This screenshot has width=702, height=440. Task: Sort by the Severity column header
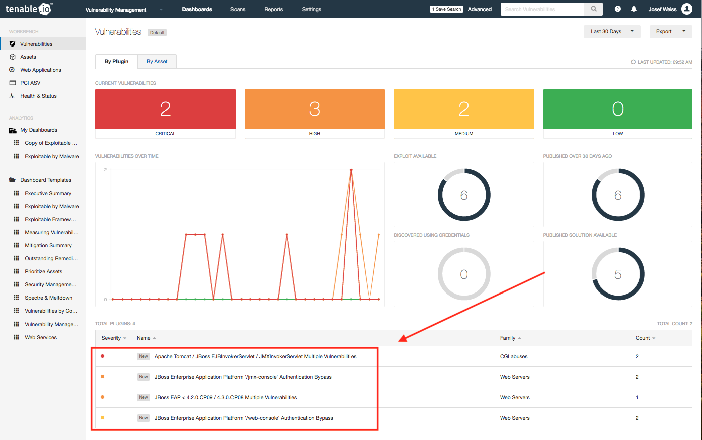pyautogui.click(x=113, y=338)
